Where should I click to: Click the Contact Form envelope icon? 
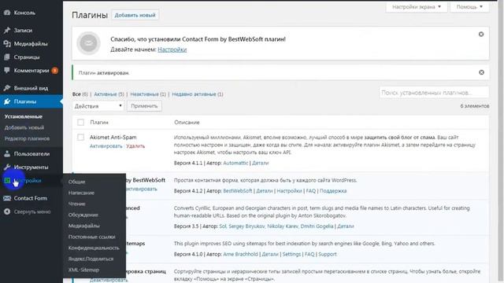tap(7, 198)
